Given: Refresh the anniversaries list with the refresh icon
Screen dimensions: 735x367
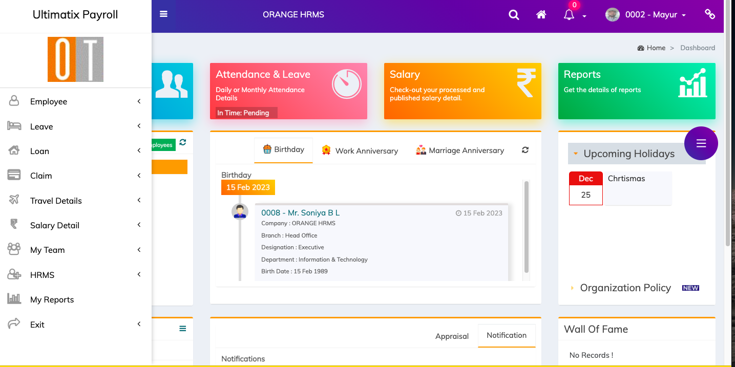Looking at the screenshot, I should click(524, 150).
